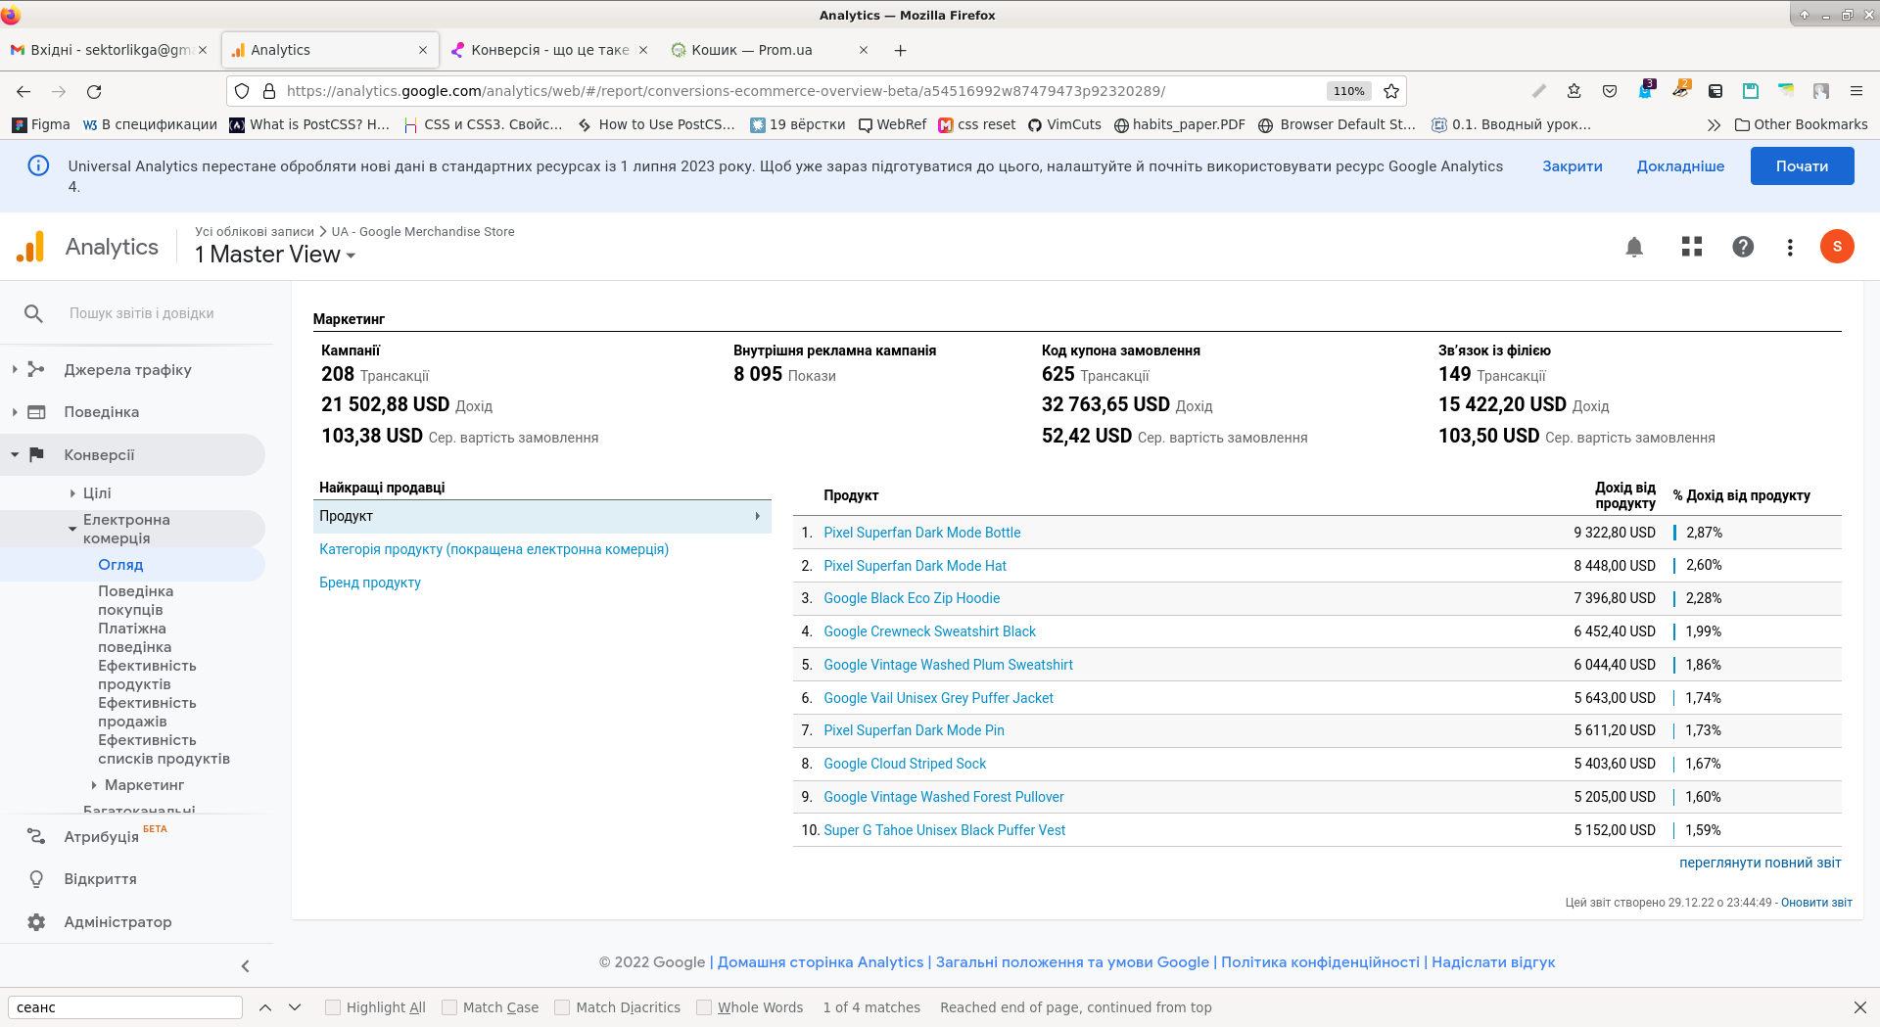Enable the Highlight All checkbox
Image resolution: width=1880 pixels, height=1027 pixels.
click(333, 1007)
